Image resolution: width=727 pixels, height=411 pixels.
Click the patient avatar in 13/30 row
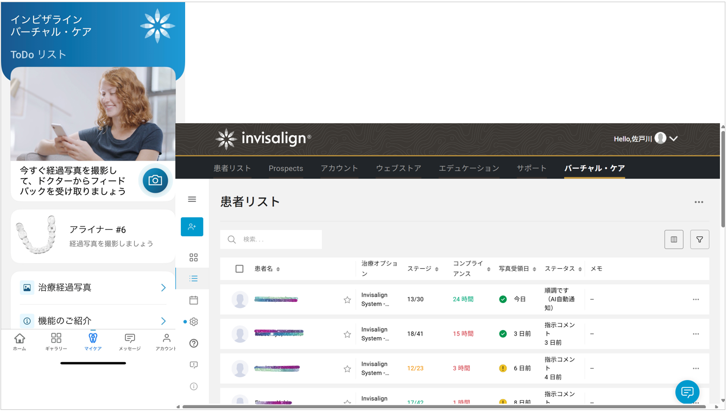240,300
